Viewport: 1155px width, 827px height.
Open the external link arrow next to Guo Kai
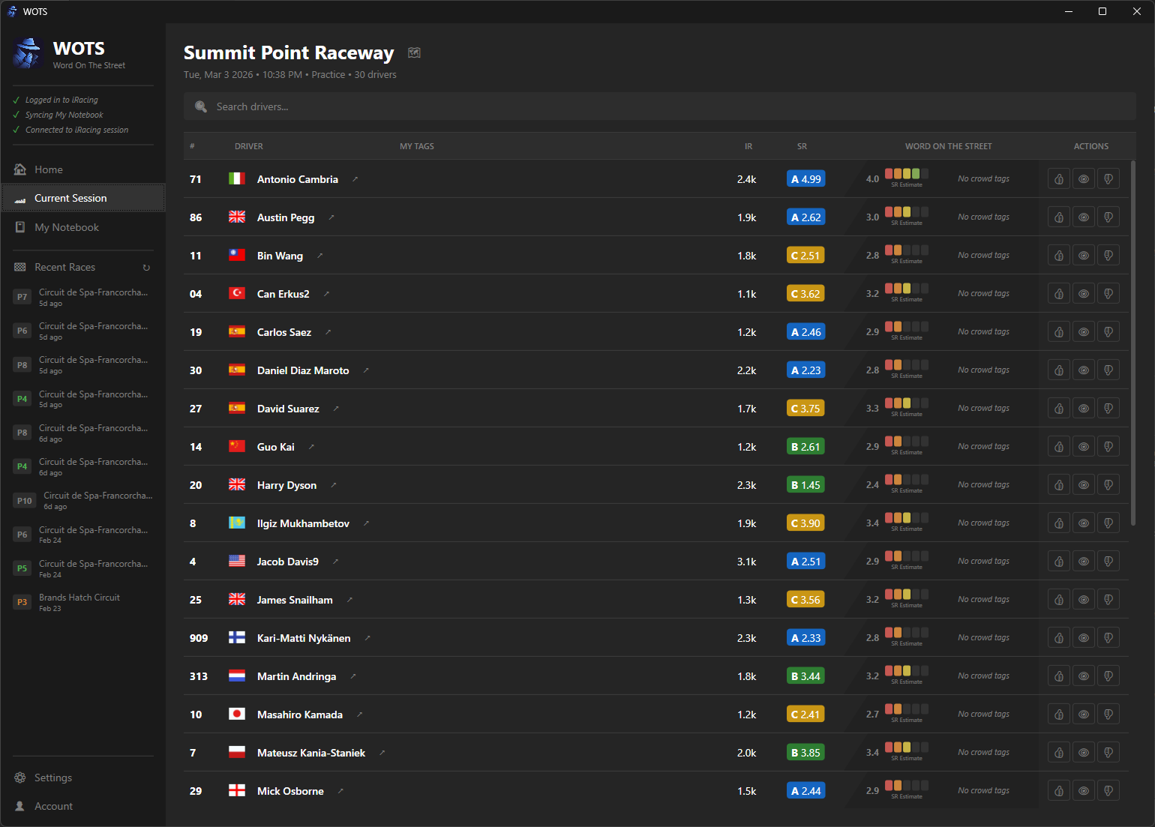pyautogui.click(x=312, y=447)
